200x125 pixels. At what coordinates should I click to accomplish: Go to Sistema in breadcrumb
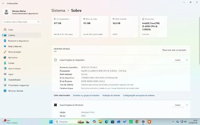pos(58,10)
